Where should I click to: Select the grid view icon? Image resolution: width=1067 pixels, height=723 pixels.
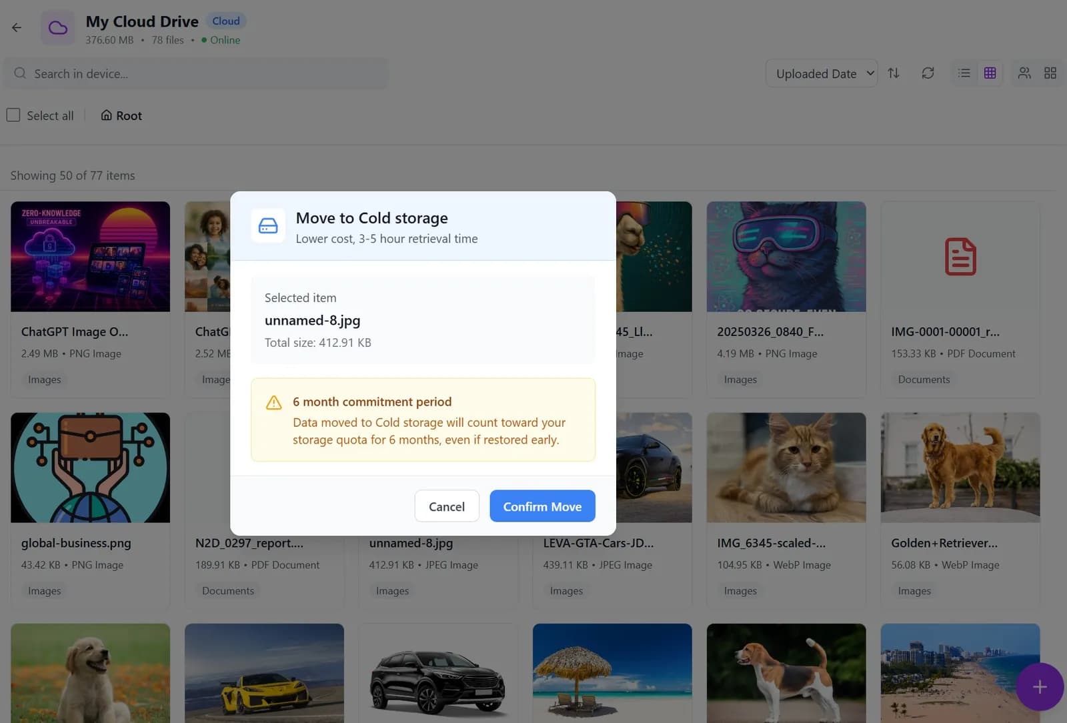[990, 73]
